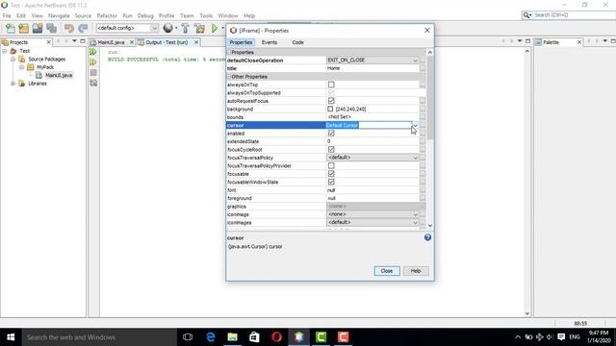The image size is (616, 346).
Task: Click the title property value field
Action: [372, 68]
